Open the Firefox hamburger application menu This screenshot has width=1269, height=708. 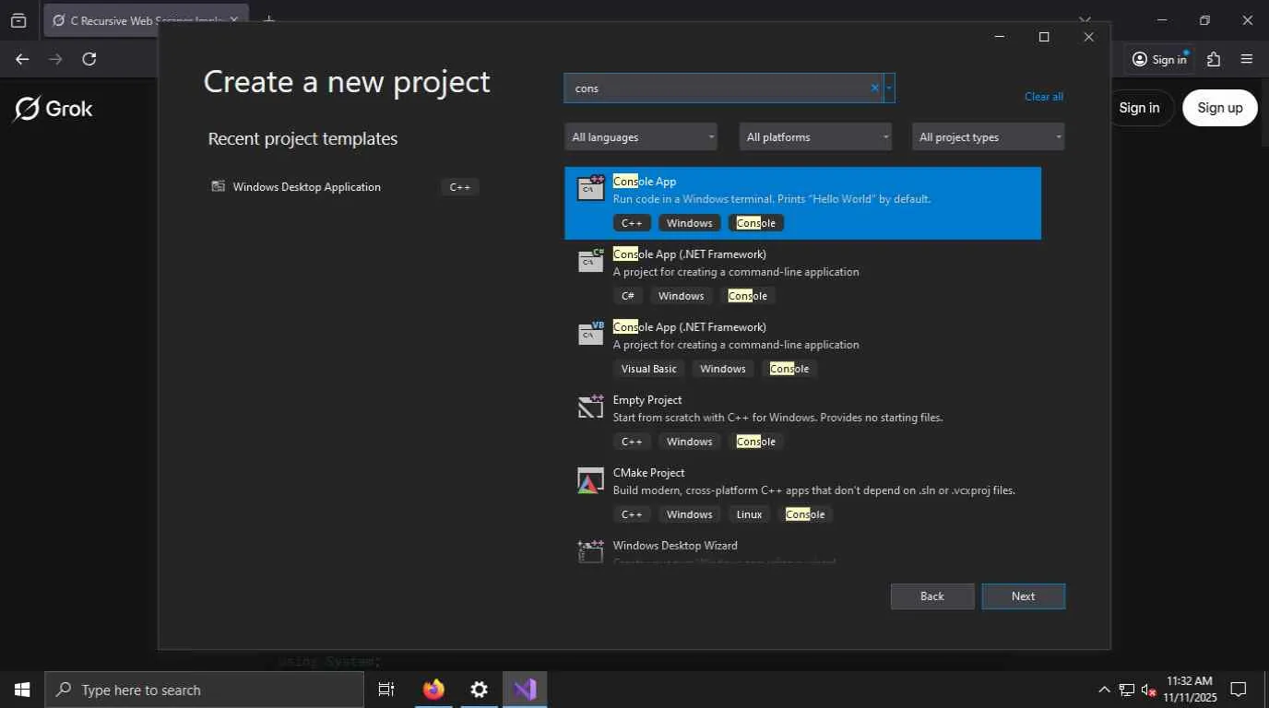pos(1247,59)
